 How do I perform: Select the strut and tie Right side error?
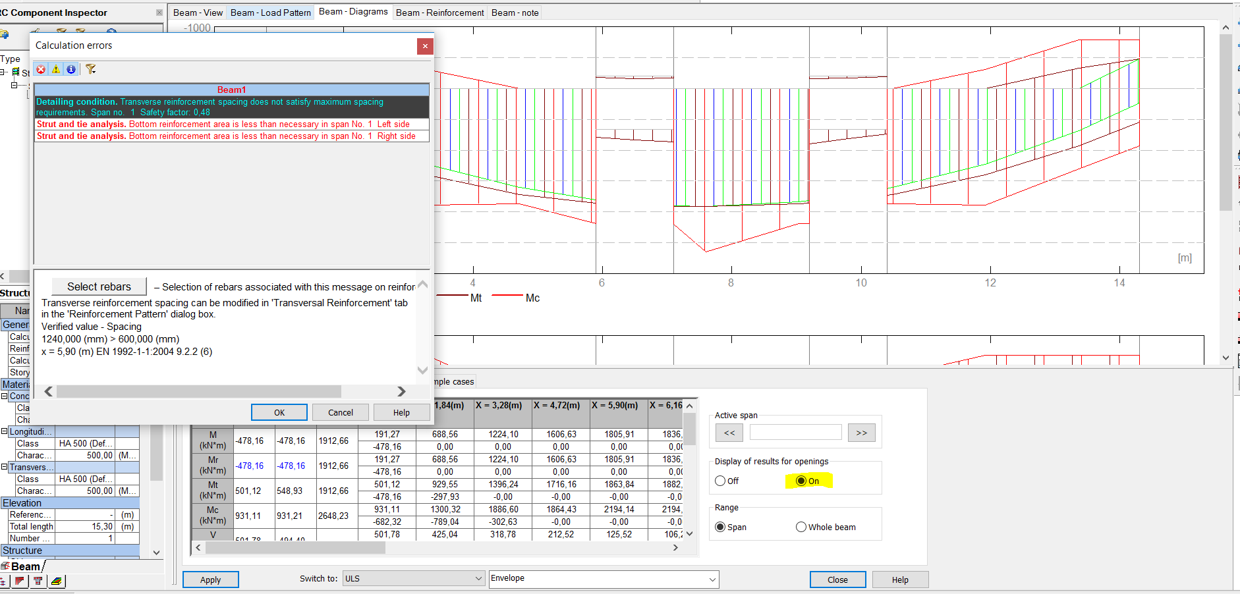pyautogui.click(x=232, y=136)
